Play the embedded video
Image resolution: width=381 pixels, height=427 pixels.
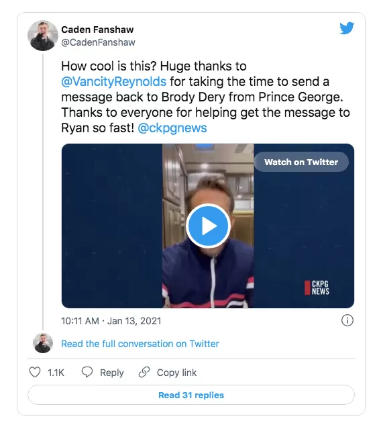(x=208, y=226)
